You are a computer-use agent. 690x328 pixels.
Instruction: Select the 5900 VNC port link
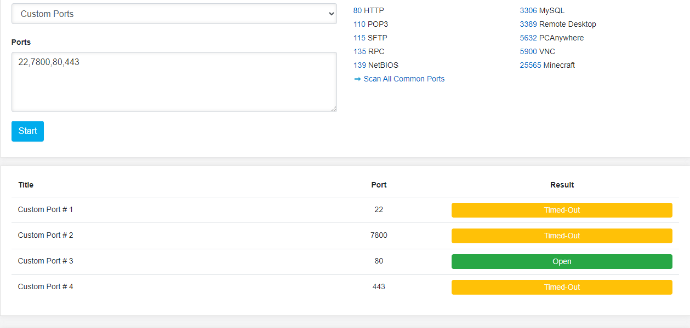528,51
